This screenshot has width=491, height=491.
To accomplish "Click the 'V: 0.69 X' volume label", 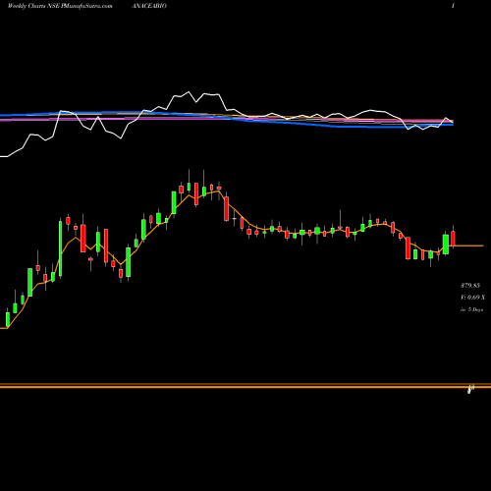I will [472, 298].
